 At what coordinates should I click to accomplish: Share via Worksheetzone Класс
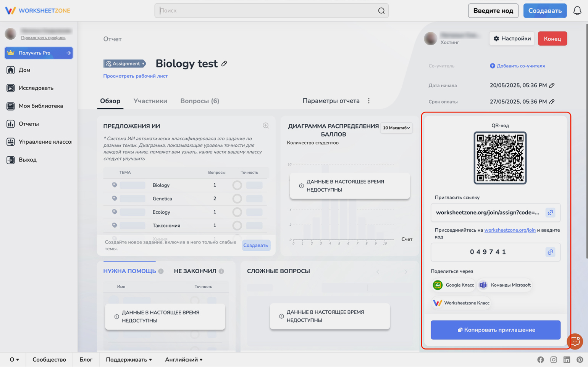click(x=461, y=303)
